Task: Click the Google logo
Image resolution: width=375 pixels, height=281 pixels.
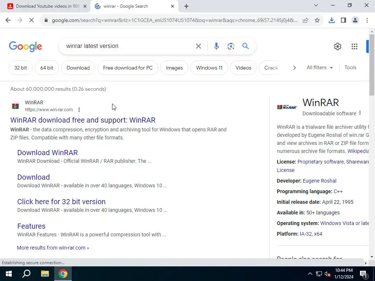Action: coord(25,46)
